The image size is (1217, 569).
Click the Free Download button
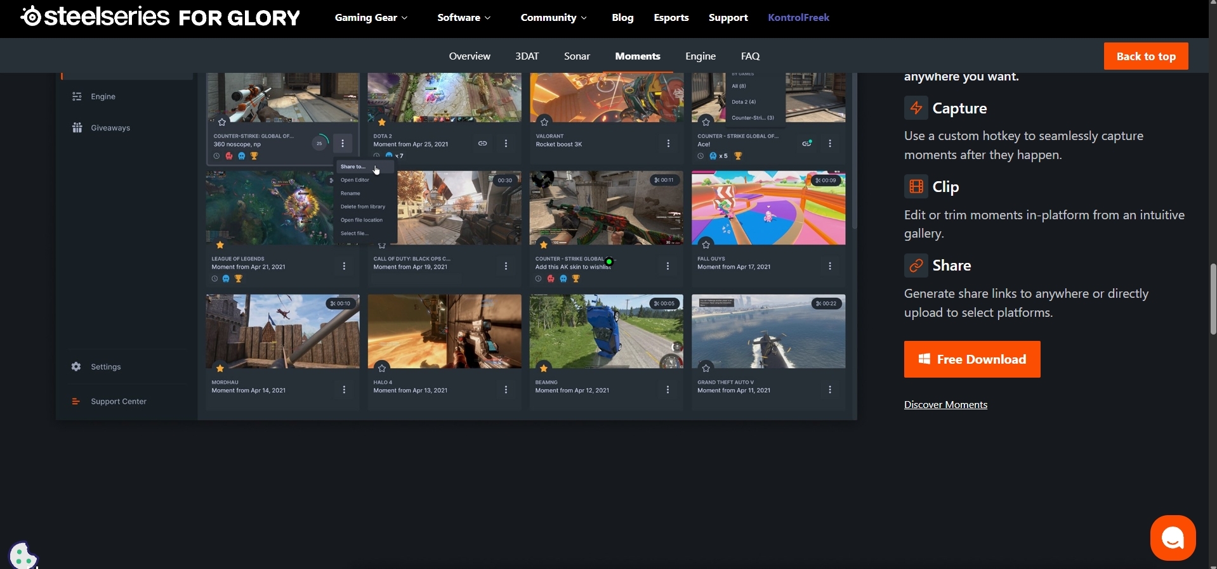click(x=972, y=359)
